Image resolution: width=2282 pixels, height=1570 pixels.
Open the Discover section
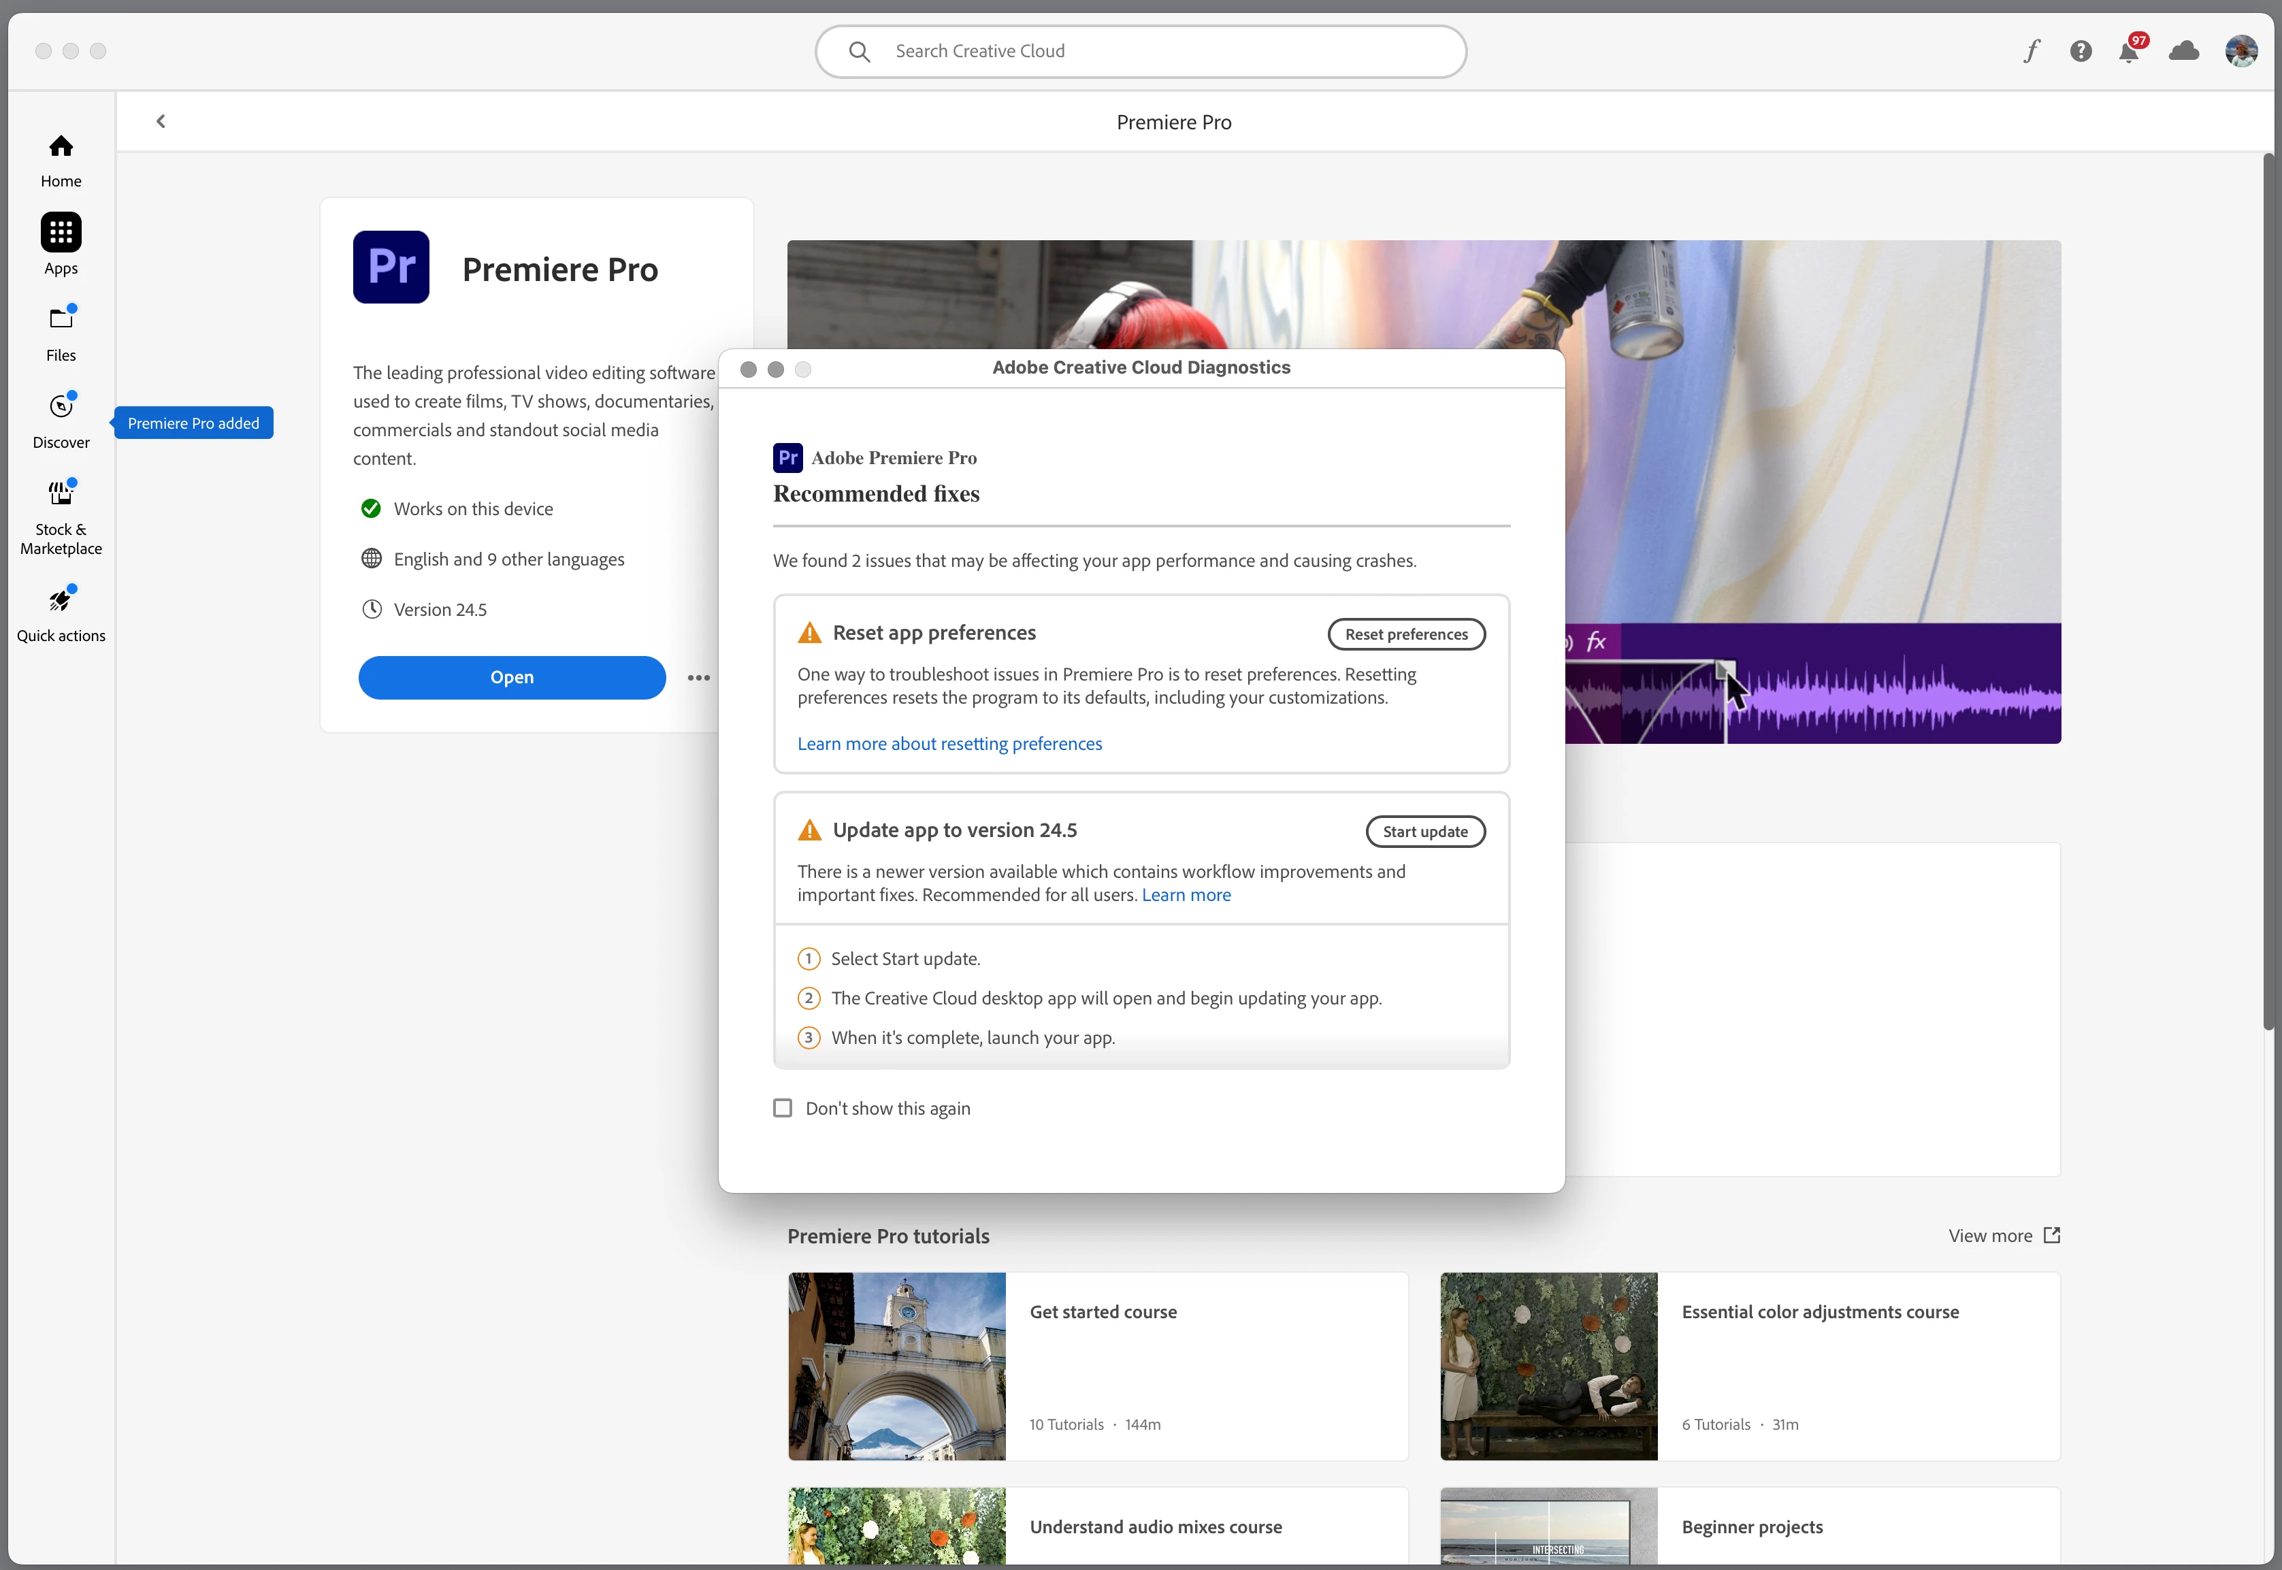61,420
